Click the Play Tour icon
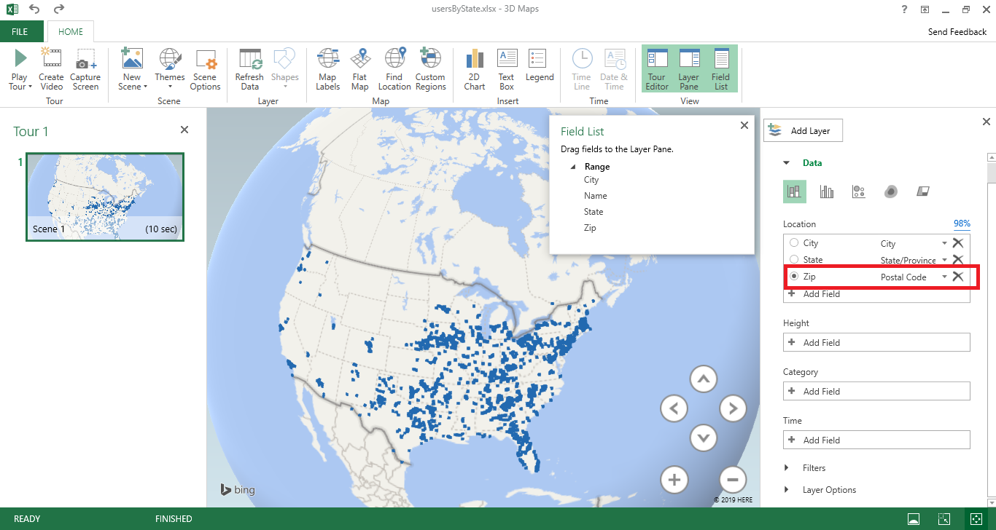Screen dimensions: 996x530 point(20,58)
